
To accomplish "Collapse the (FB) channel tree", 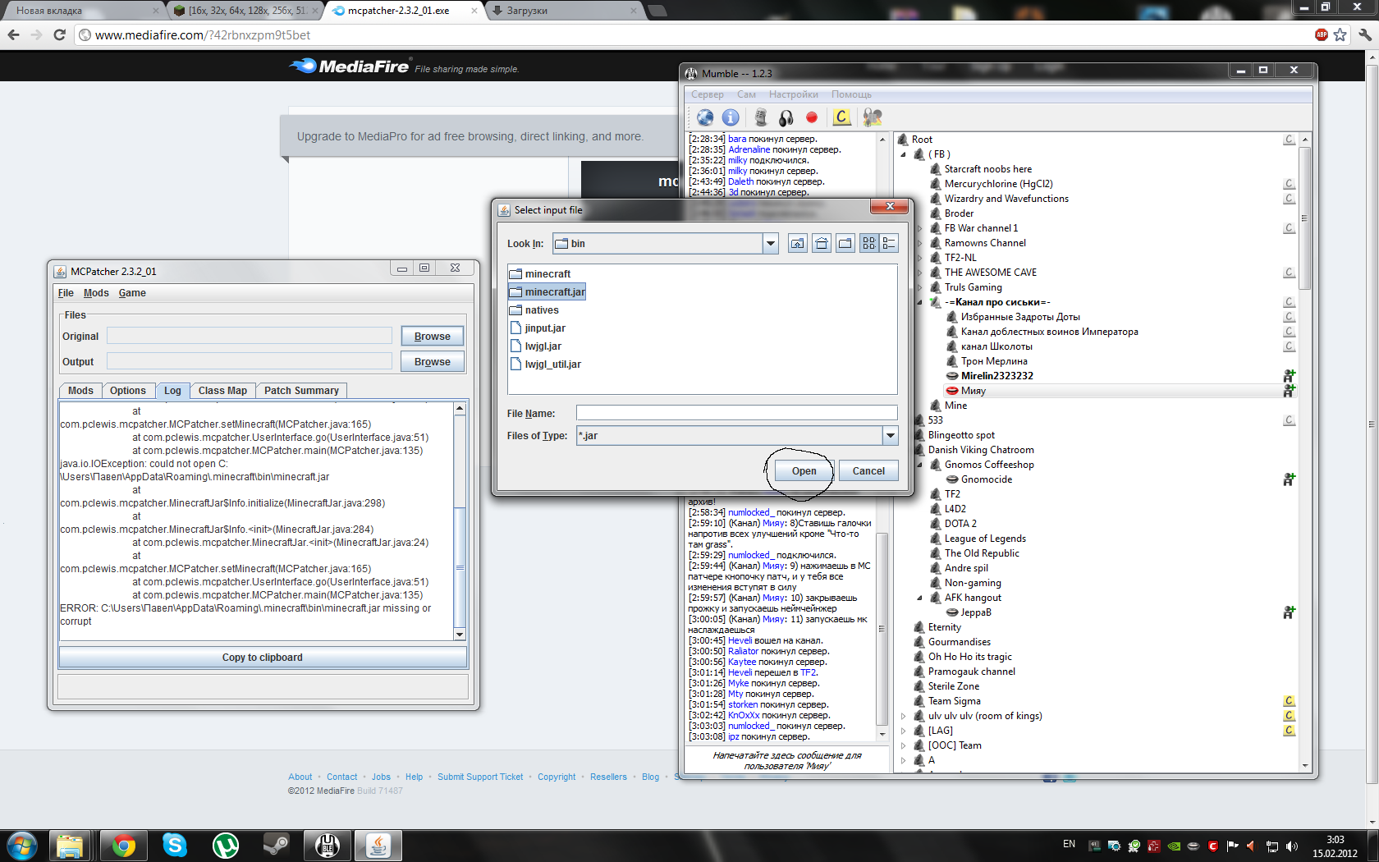I will point(904,154).
